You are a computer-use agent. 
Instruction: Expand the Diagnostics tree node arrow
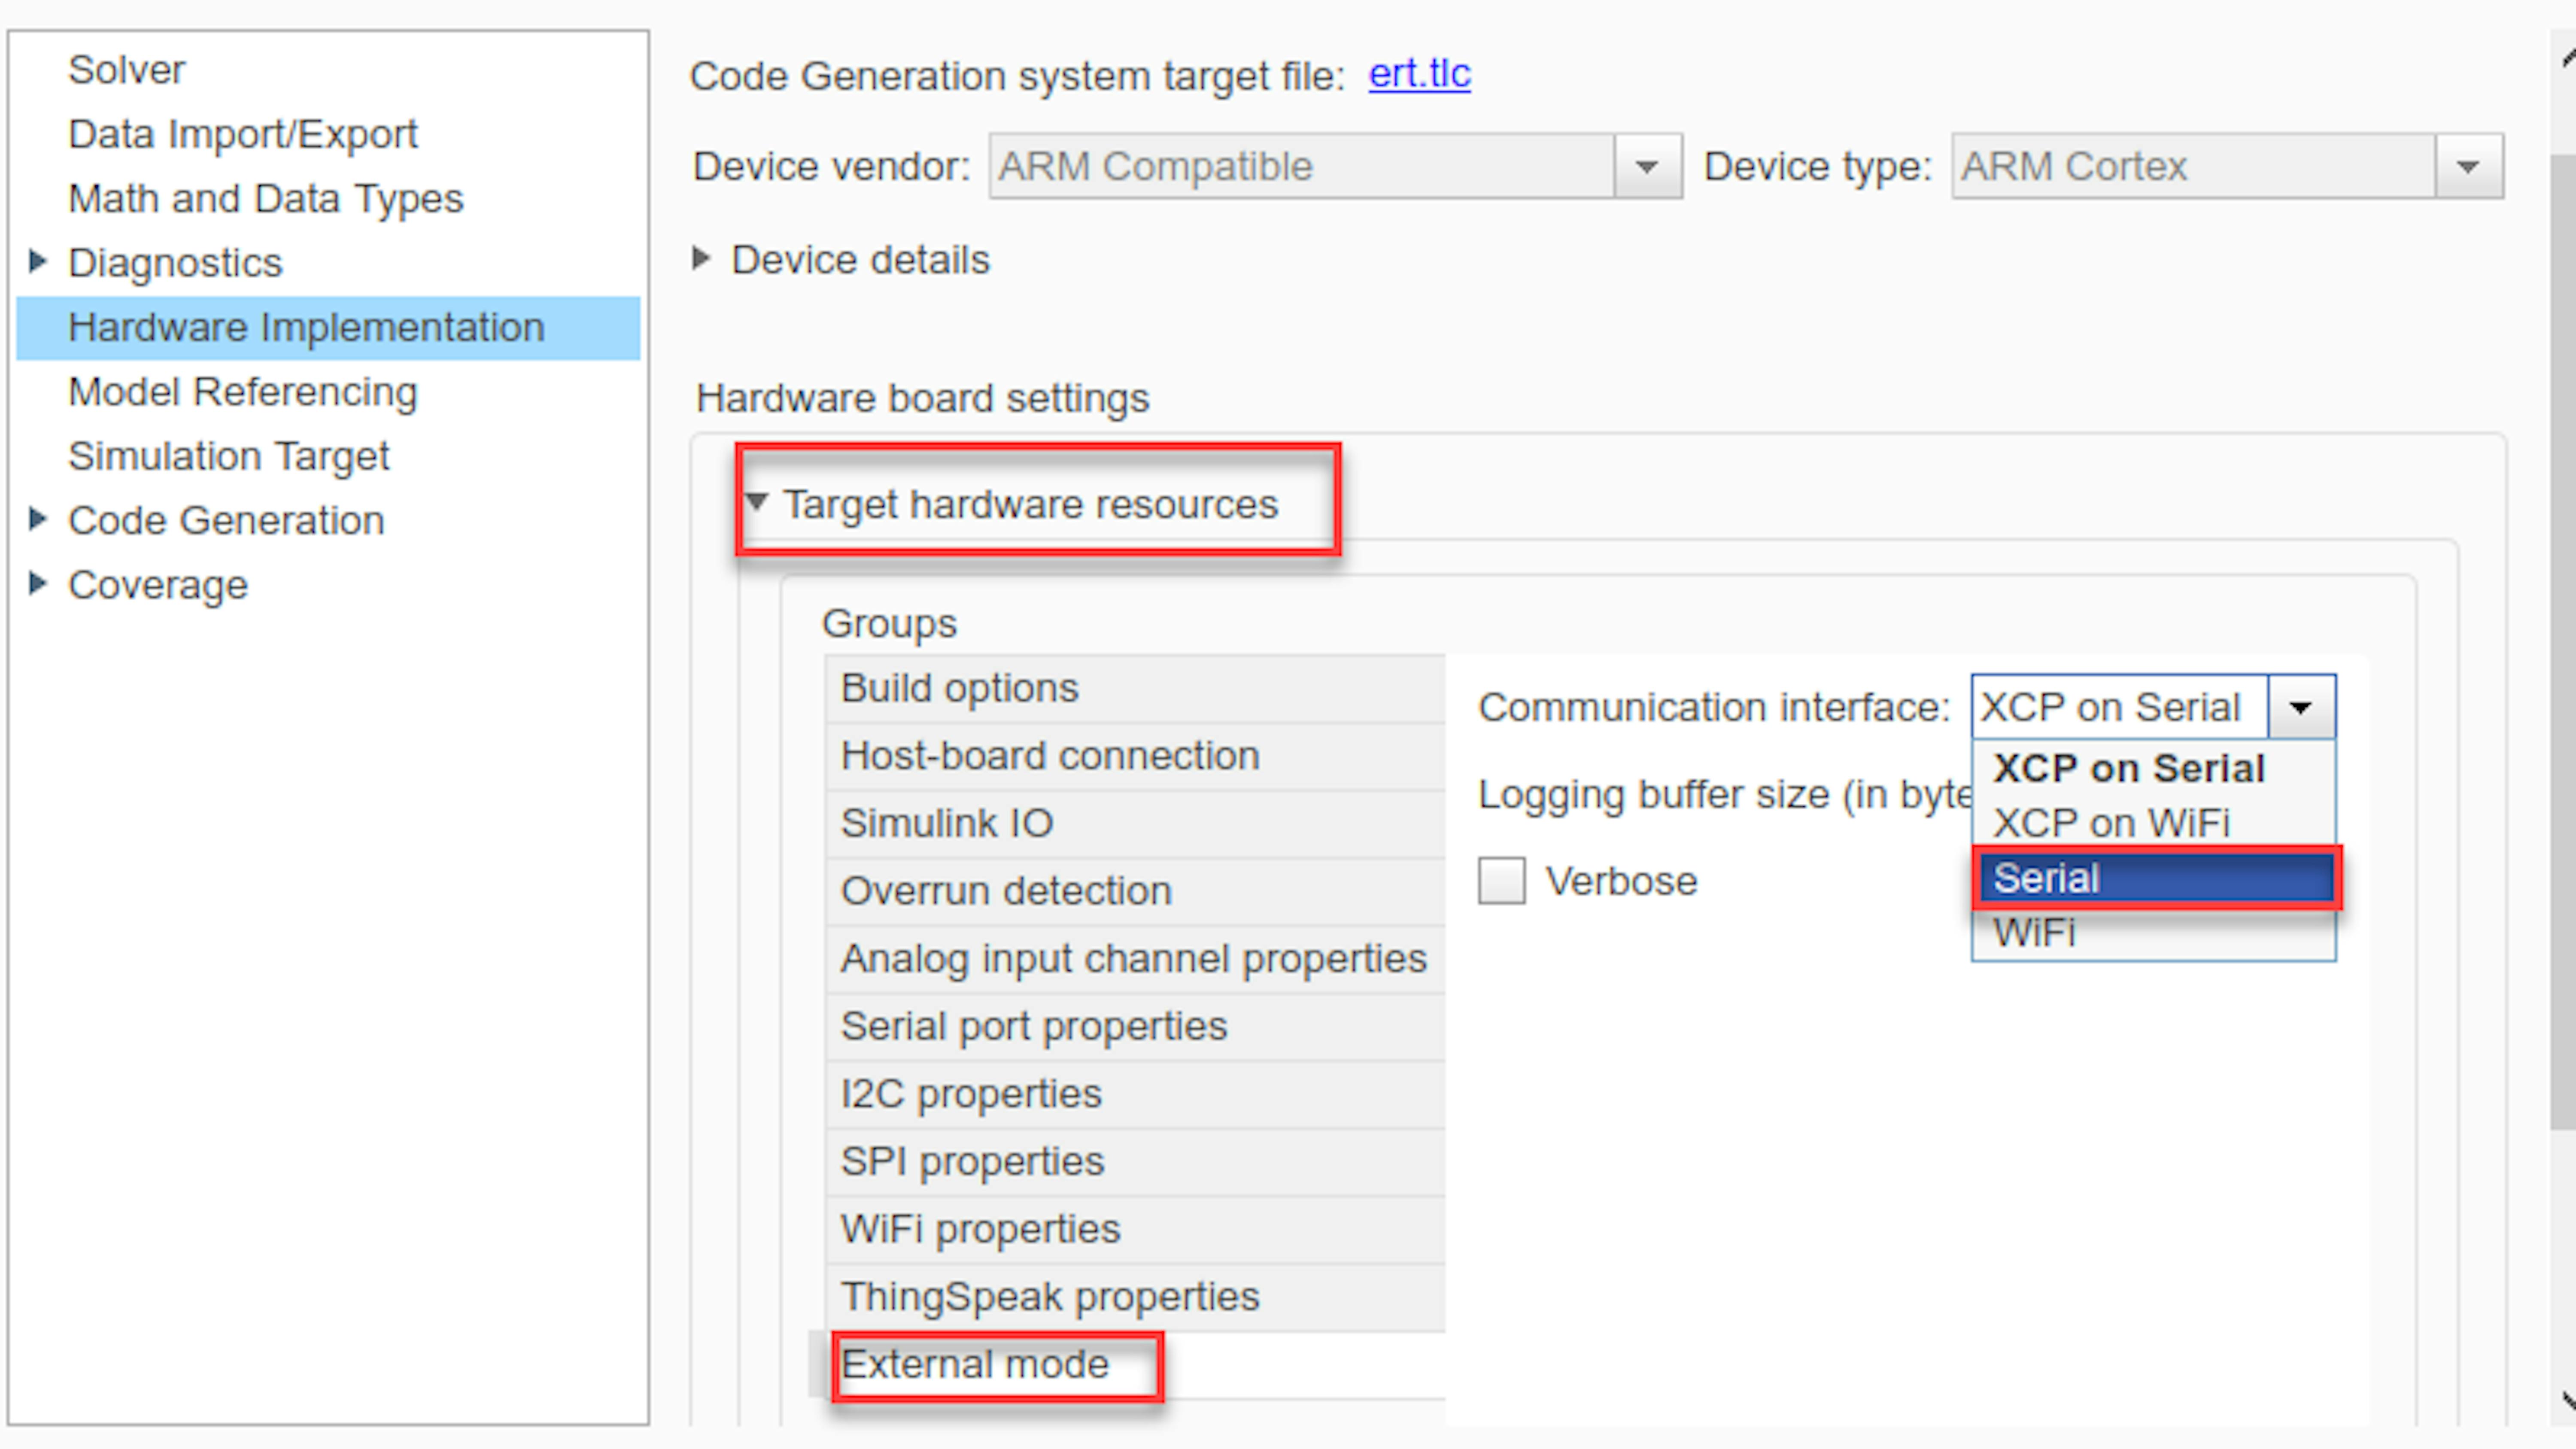point(38,262)
